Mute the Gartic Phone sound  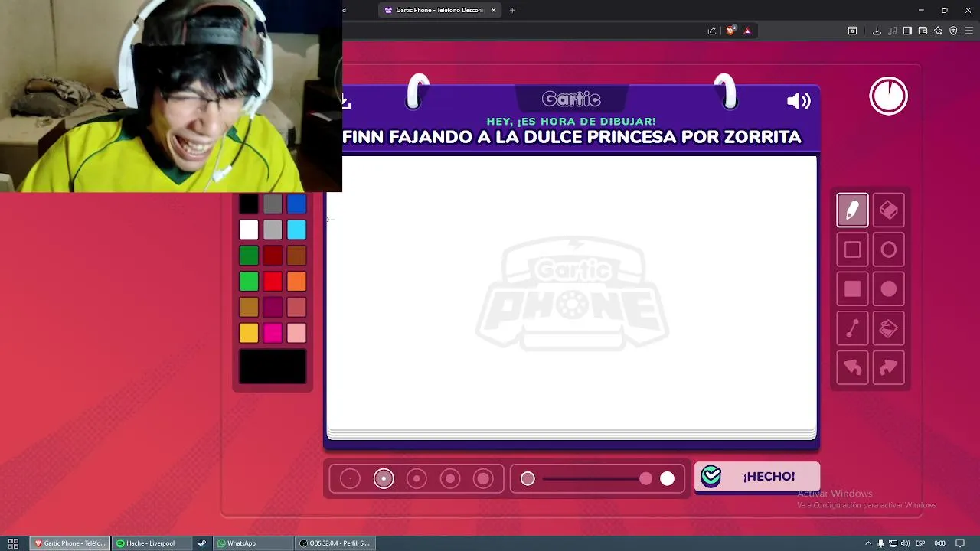click(x=798, y=101)
